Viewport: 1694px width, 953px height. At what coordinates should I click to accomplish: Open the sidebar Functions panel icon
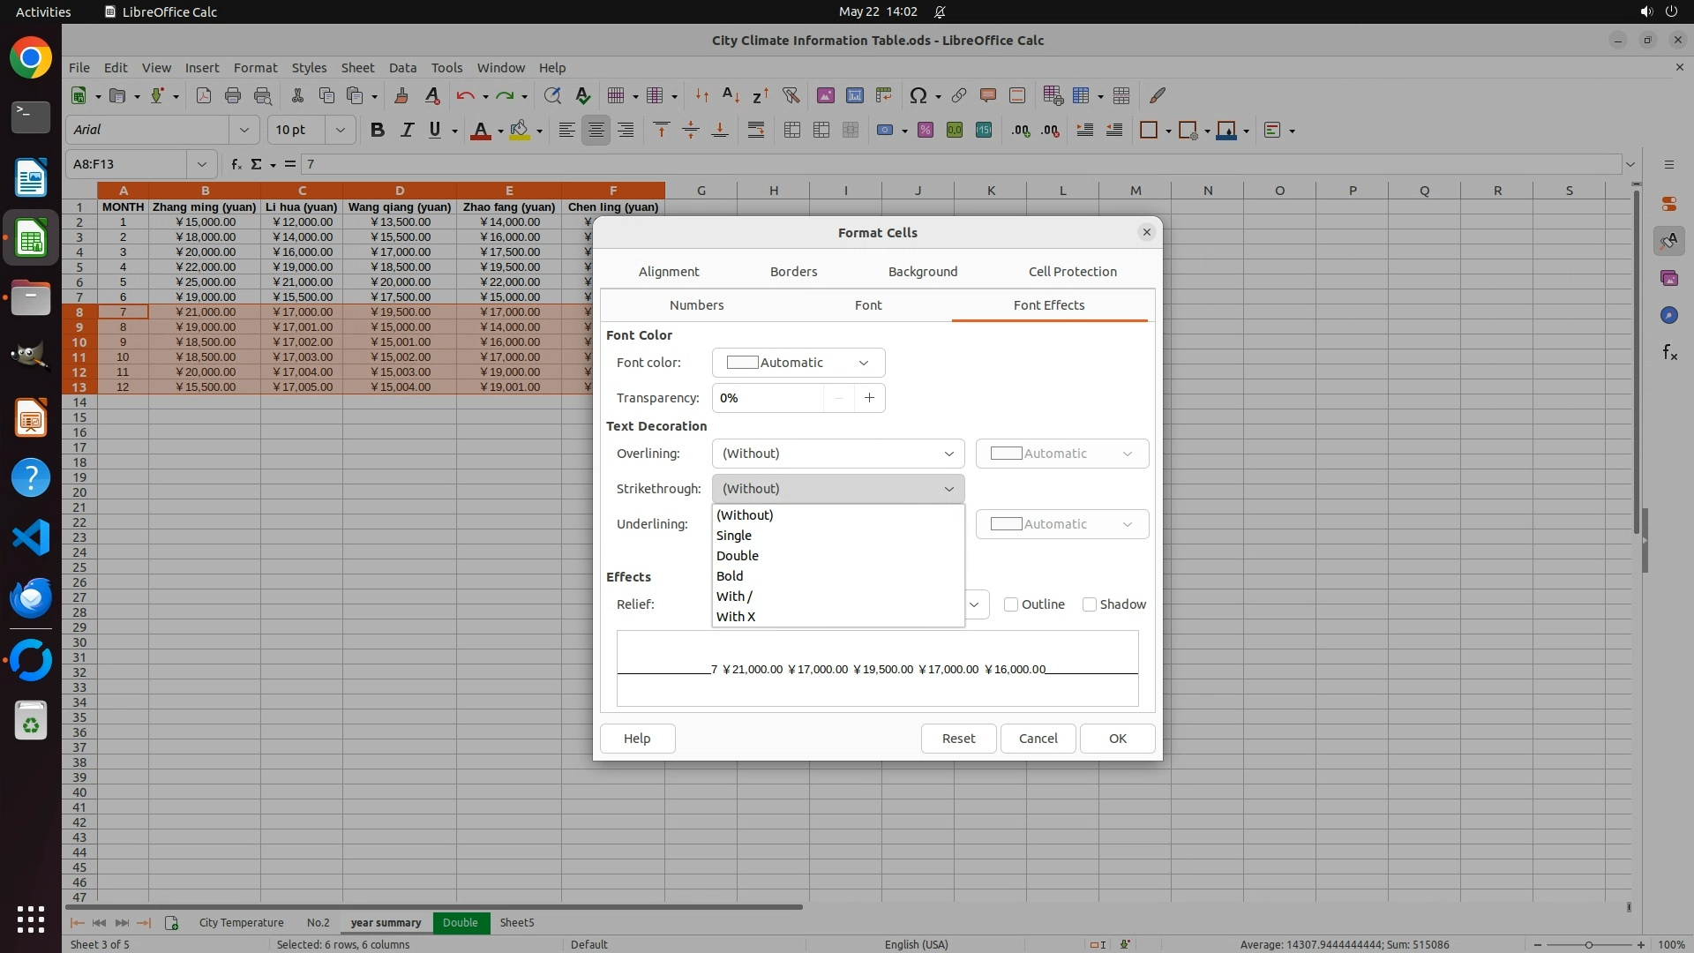click(x=1669, y=353)
